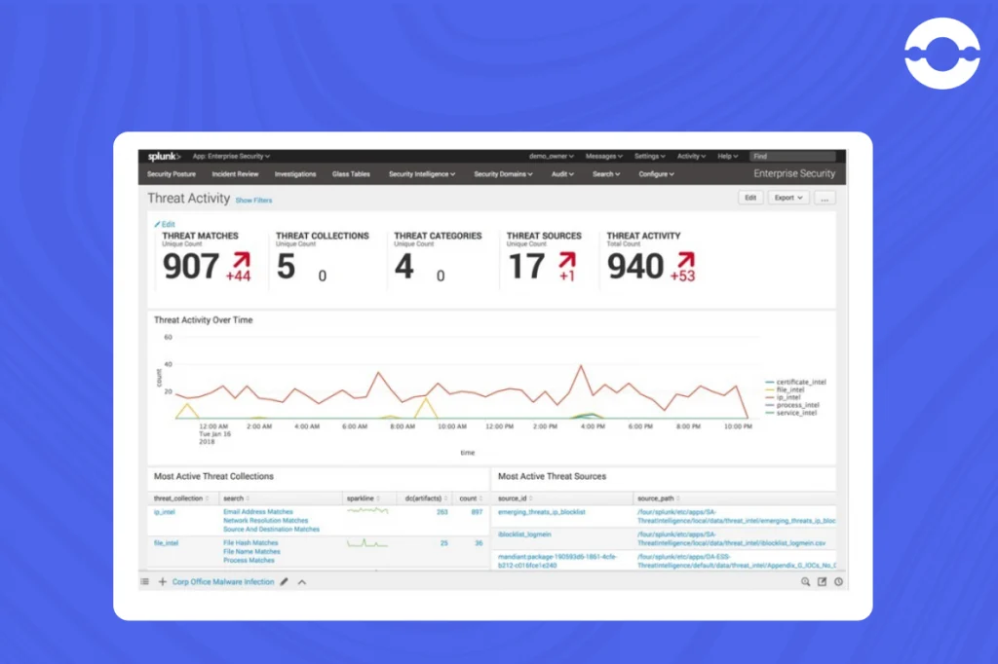Click the notes icon in the bottom-right bar
998x664 pixels.
coord(822,582)
